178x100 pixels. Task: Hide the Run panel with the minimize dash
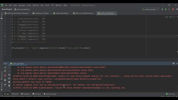[177, 64]
